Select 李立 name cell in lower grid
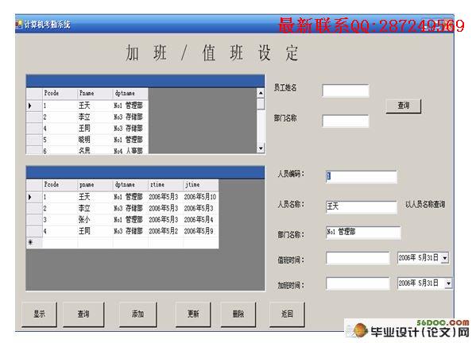 (95, 208)
